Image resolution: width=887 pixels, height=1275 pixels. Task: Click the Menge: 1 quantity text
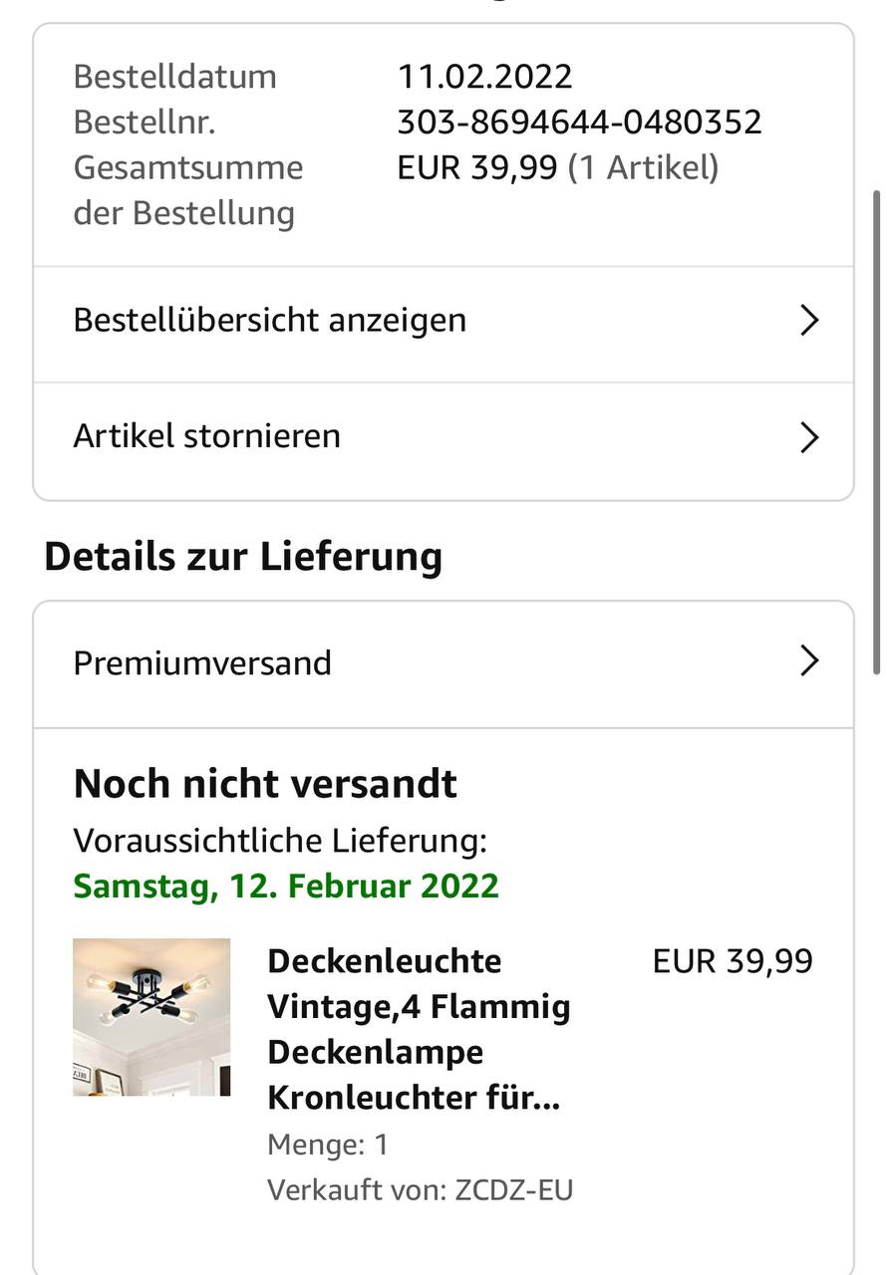tap(328, 1145)
